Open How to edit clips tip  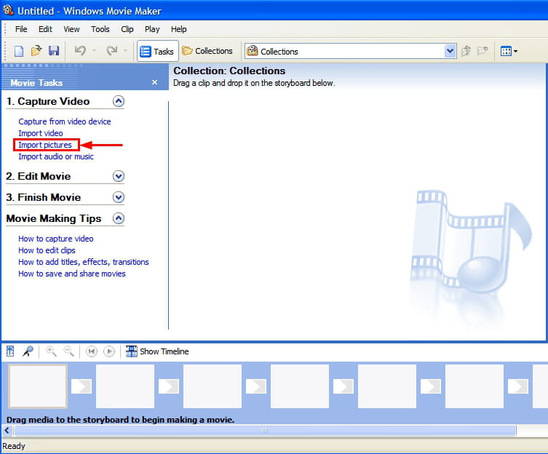point(47,250)
